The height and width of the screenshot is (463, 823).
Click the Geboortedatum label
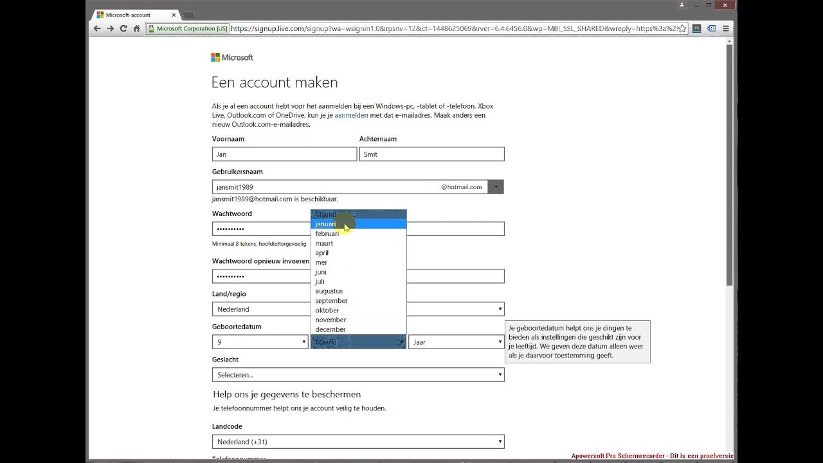click(237, 327)
